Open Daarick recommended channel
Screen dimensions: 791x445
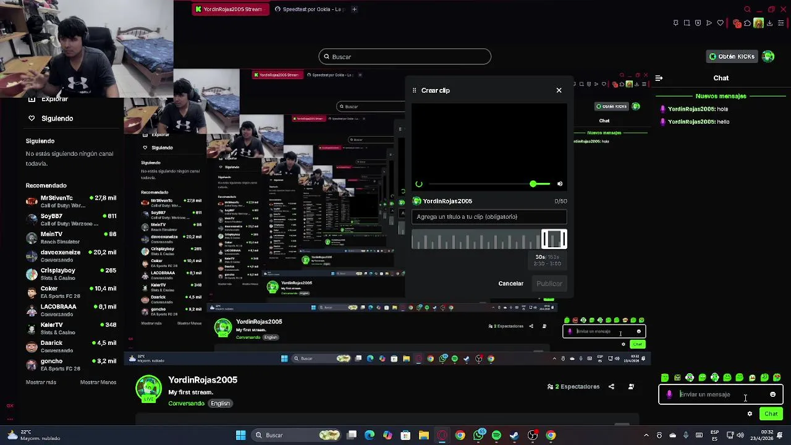click(x=71, y=346)
